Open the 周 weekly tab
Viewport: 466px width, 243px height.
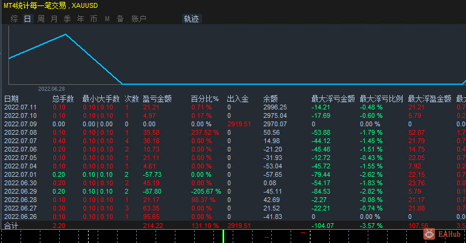[41, 19]
